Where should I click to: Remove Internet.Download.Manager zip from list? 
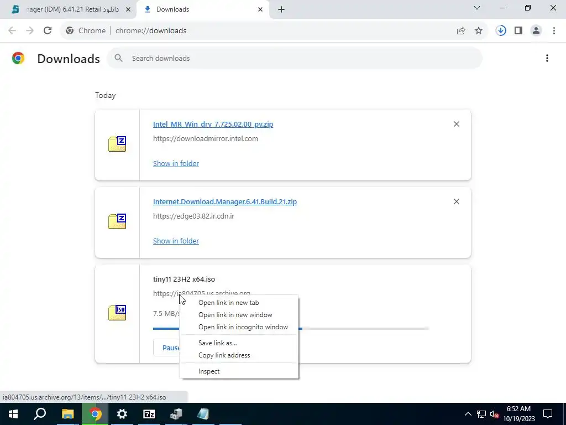pos(456,201)
